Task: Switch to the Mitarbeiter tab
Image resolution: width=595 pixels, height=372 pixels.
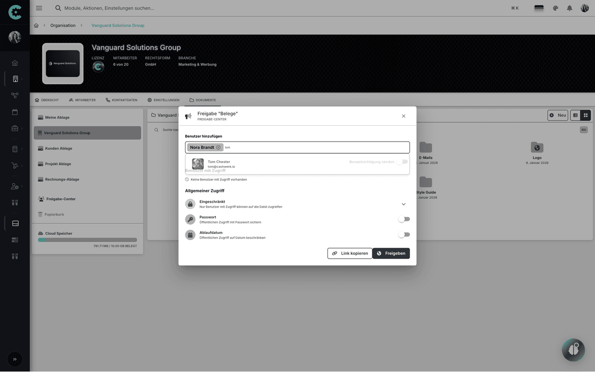Action: point(82,100)
